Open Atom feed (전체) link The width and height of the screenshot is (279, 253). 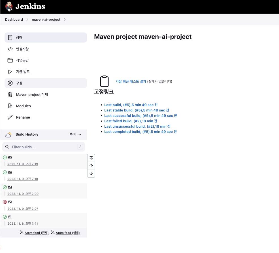tap(37, 233)
